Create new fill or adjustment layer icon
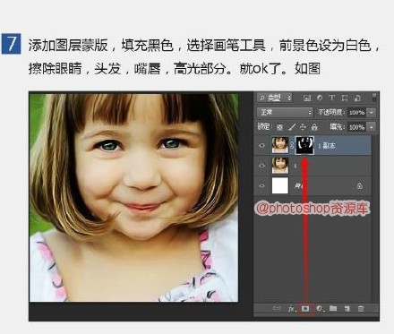This screenshot has height=334, width=394. [x=320, y=308]
